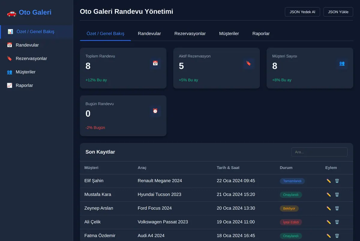Click the Volkswagen Passat 2023 cell
This screenshot has height=241, width=360.
tap(163, 222)
